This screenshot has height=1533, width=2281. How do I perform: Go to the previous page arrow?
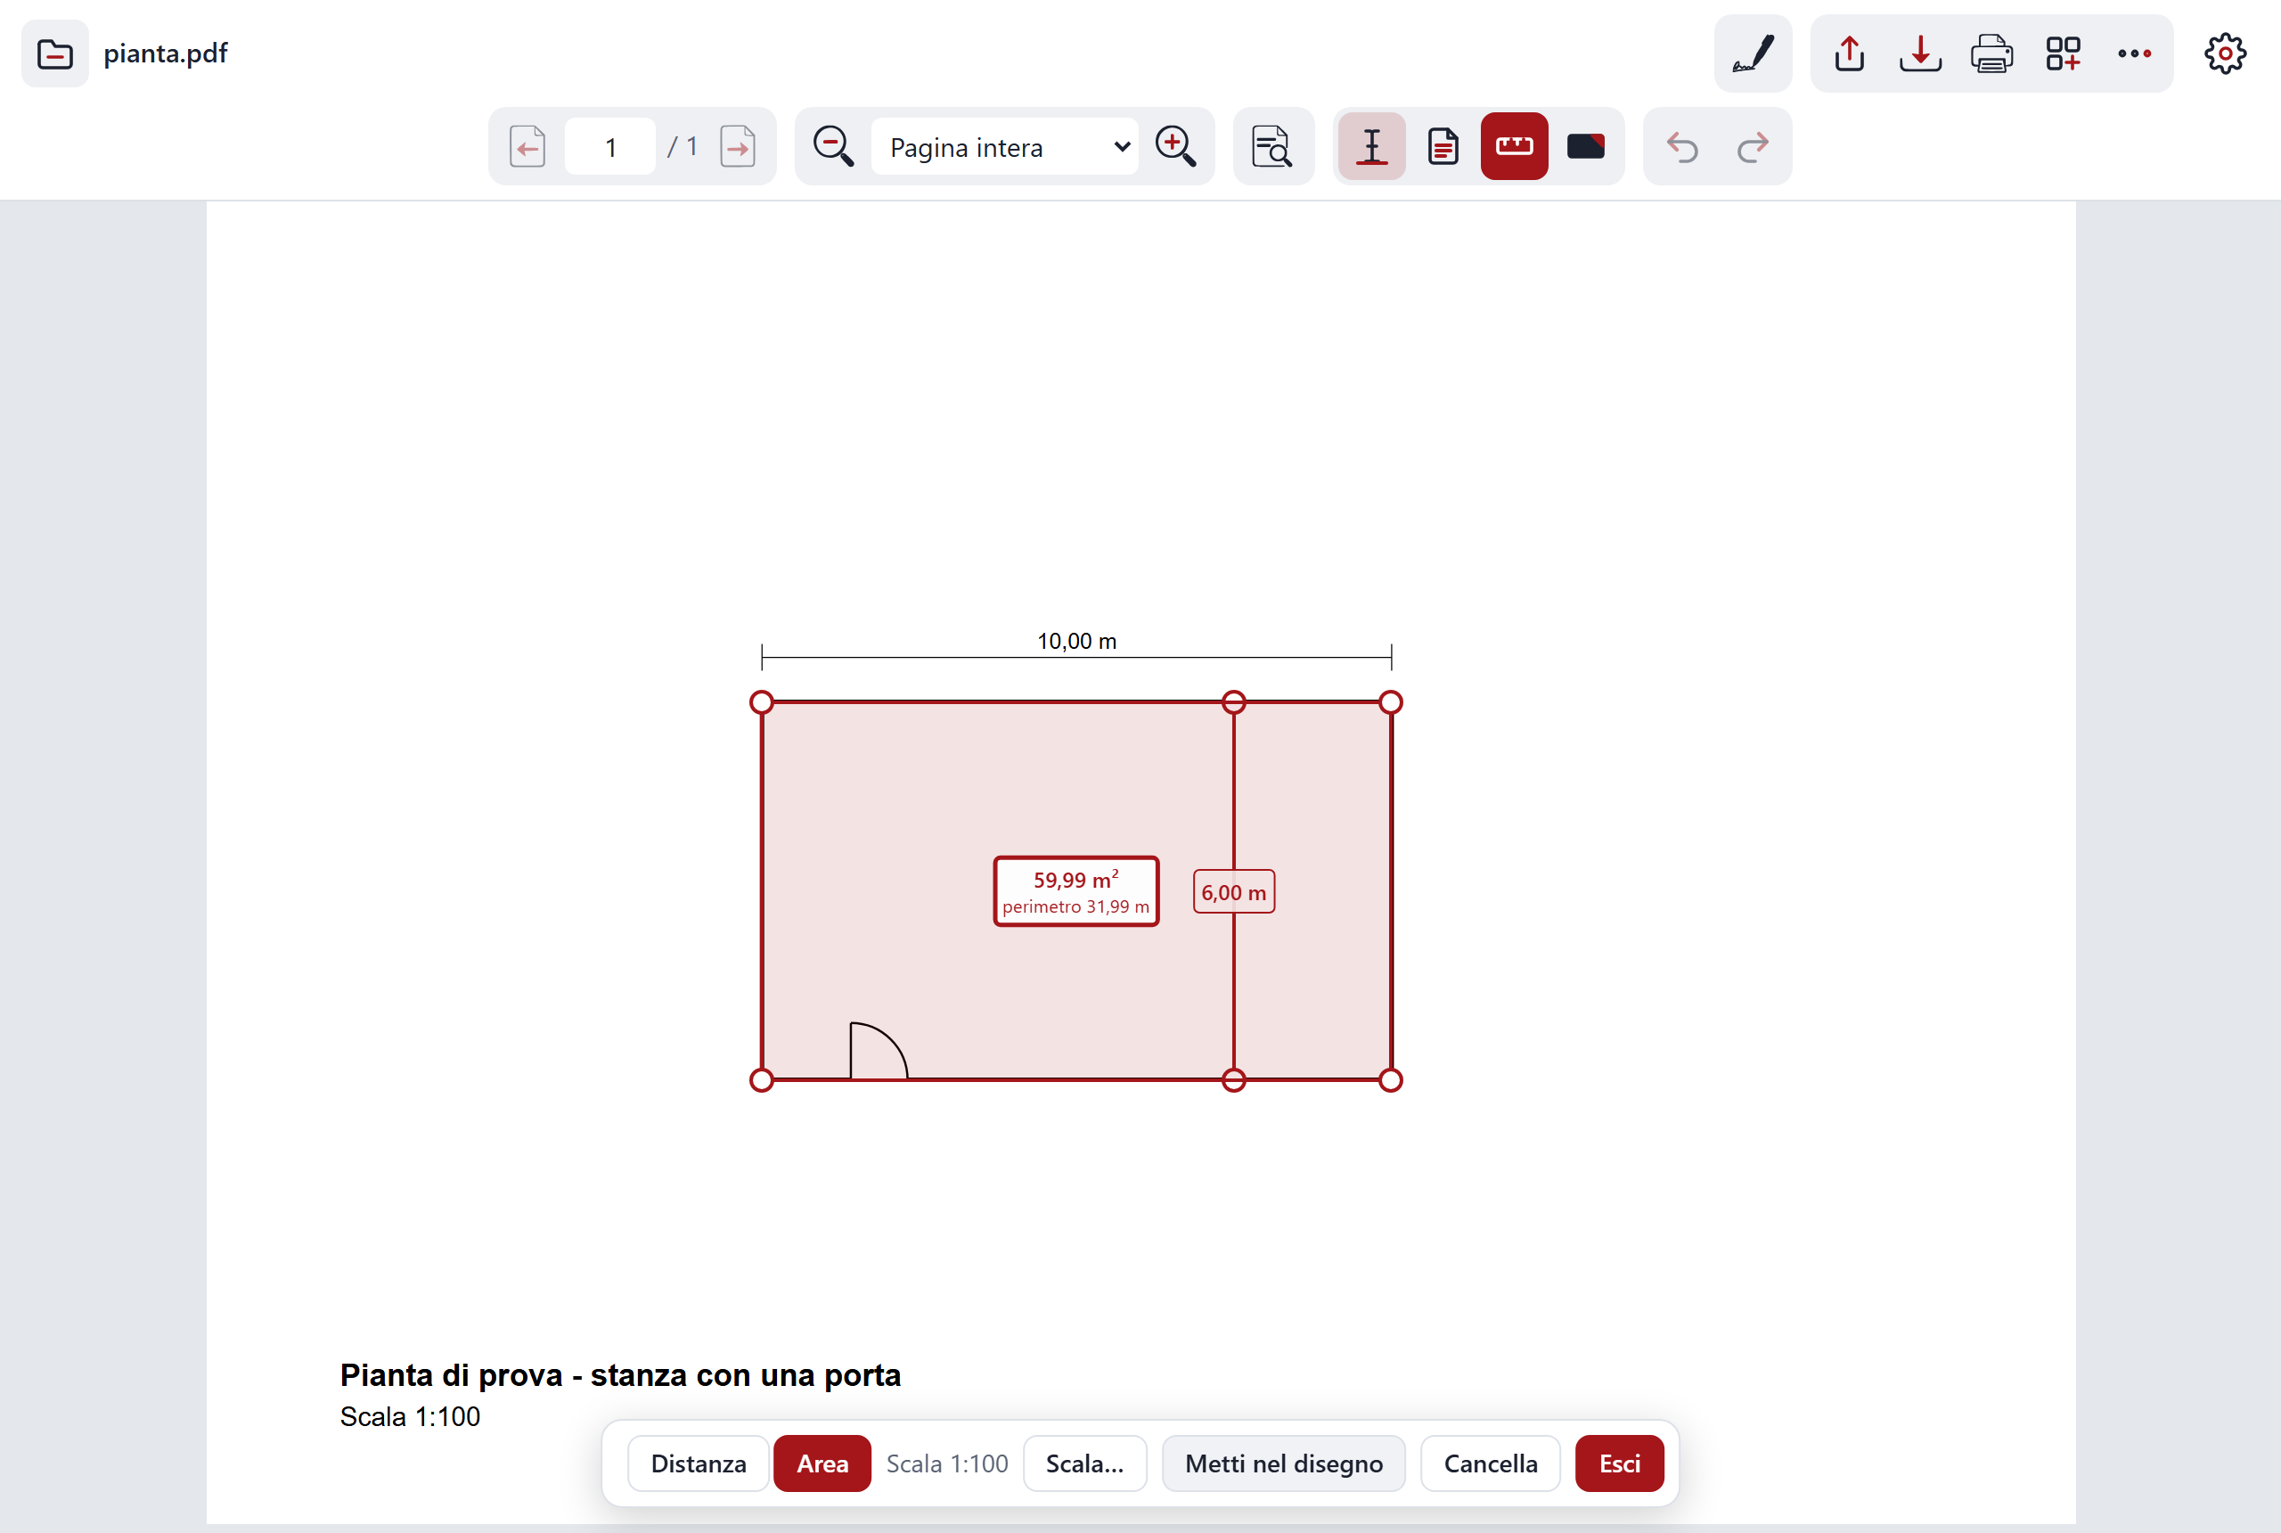(x=527, y=147)
